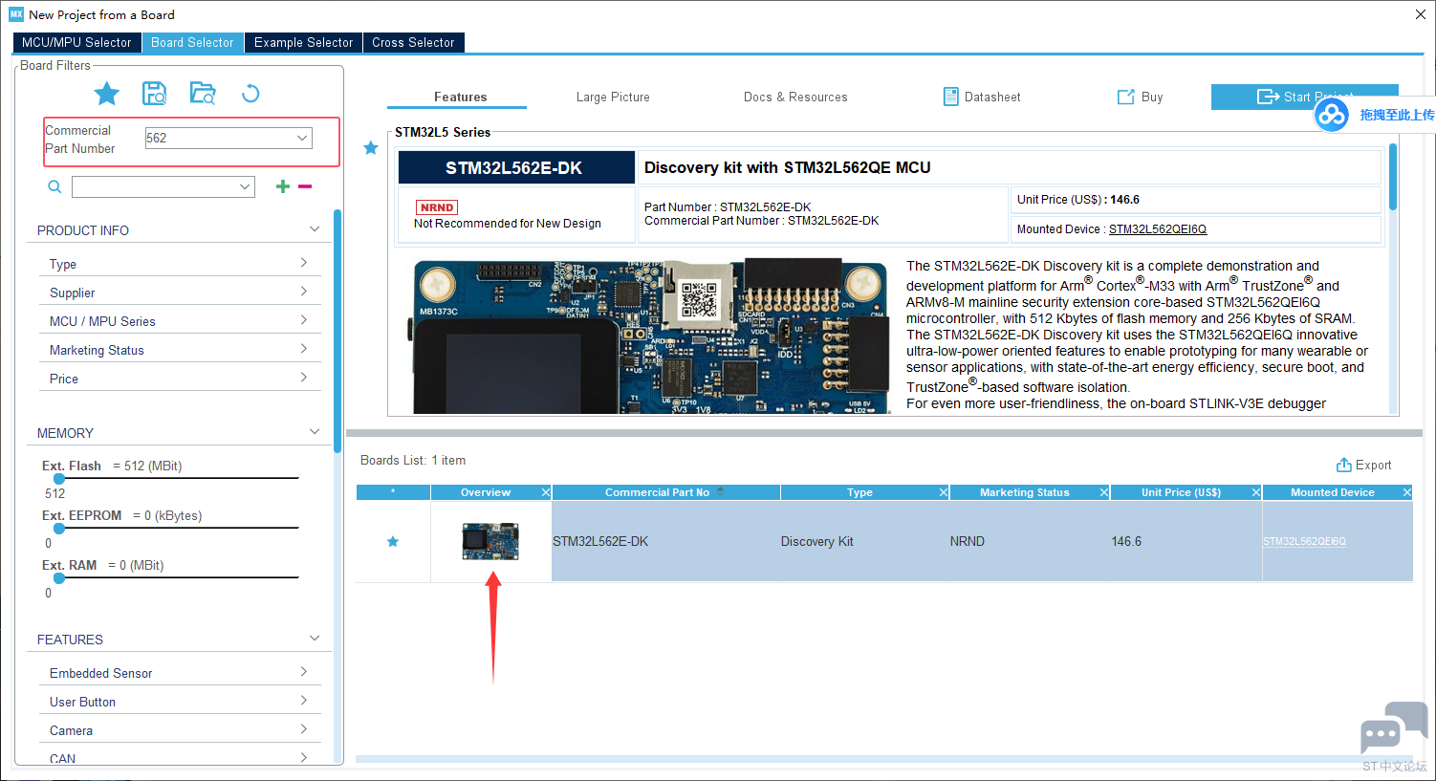The width and height of the screenshot is (1436, 781).
Task: Collapse the PRODUCT INFO section
Action: [x=315, y=229]
